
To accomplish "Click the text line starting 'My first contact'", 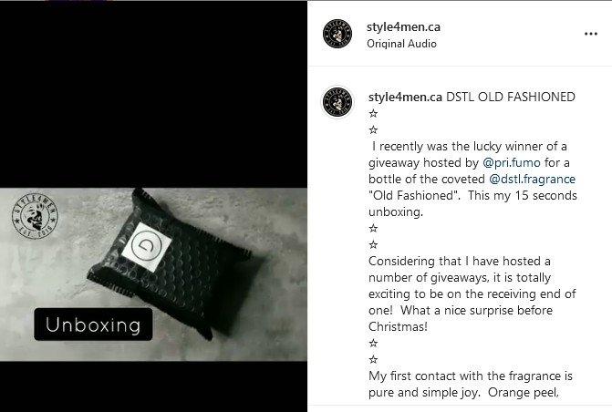I will [471, 376].
